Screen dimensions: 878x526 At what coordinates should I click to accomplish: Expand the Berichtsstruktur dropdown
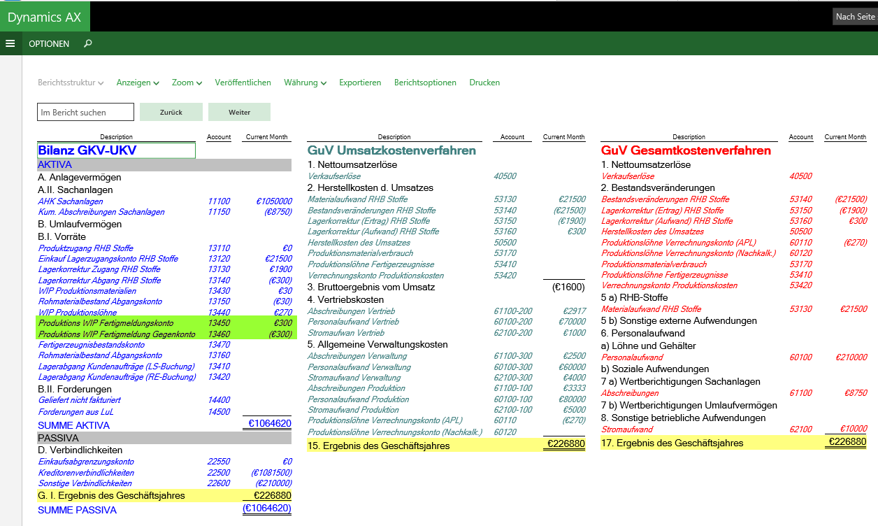tap(71, 83)
